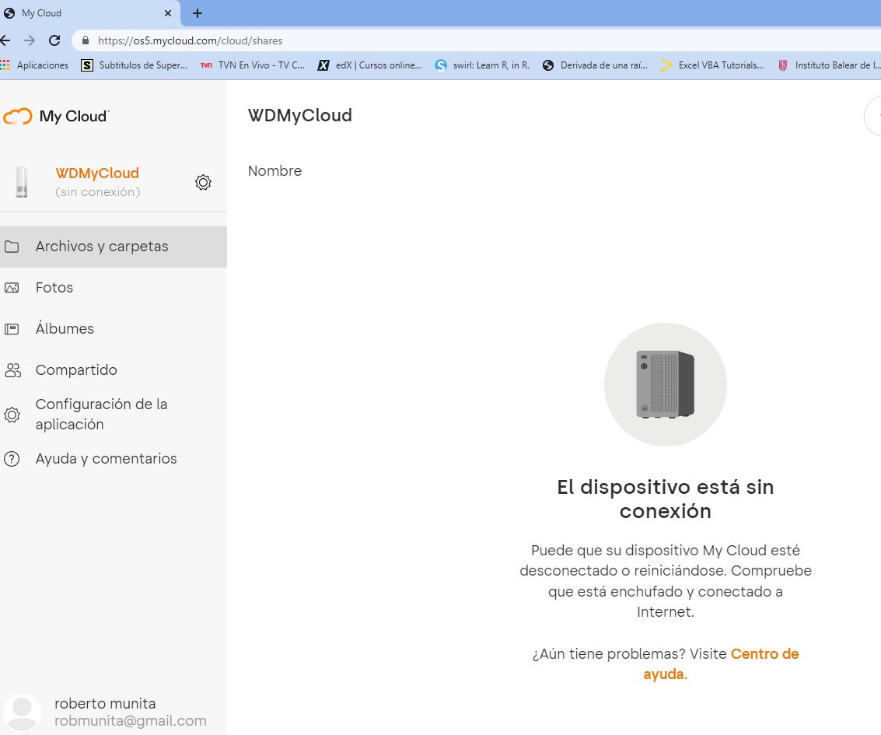
Task: Open the Aplicaciones bookmarks shortcut
Action: click(x=34, y=65)
